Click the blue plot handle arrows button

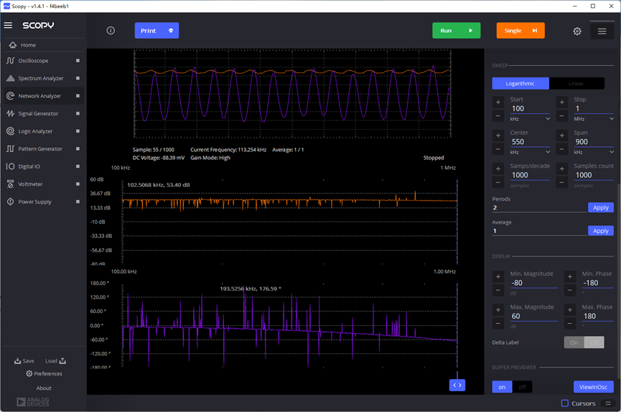coord(457,385)
